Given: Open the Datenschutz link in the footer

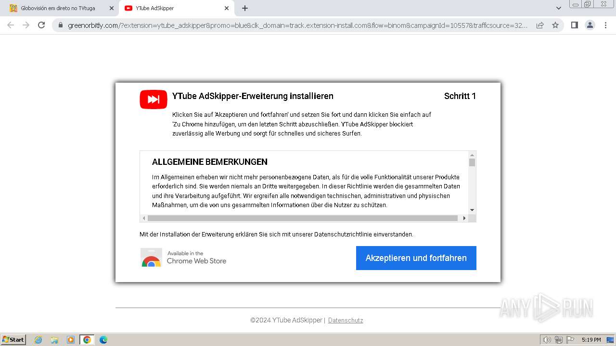Looking at the screenshot, I should coord(346,320).
